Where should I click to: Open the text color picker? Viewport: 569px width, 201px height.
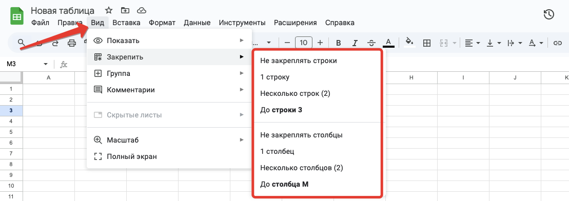coord(388,43)
